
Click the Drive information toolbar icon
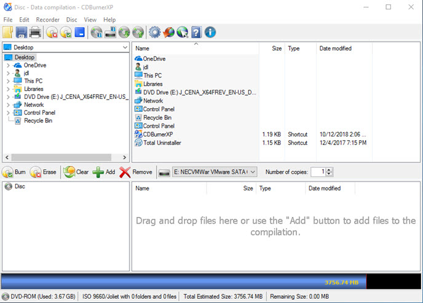coord(110,33)
